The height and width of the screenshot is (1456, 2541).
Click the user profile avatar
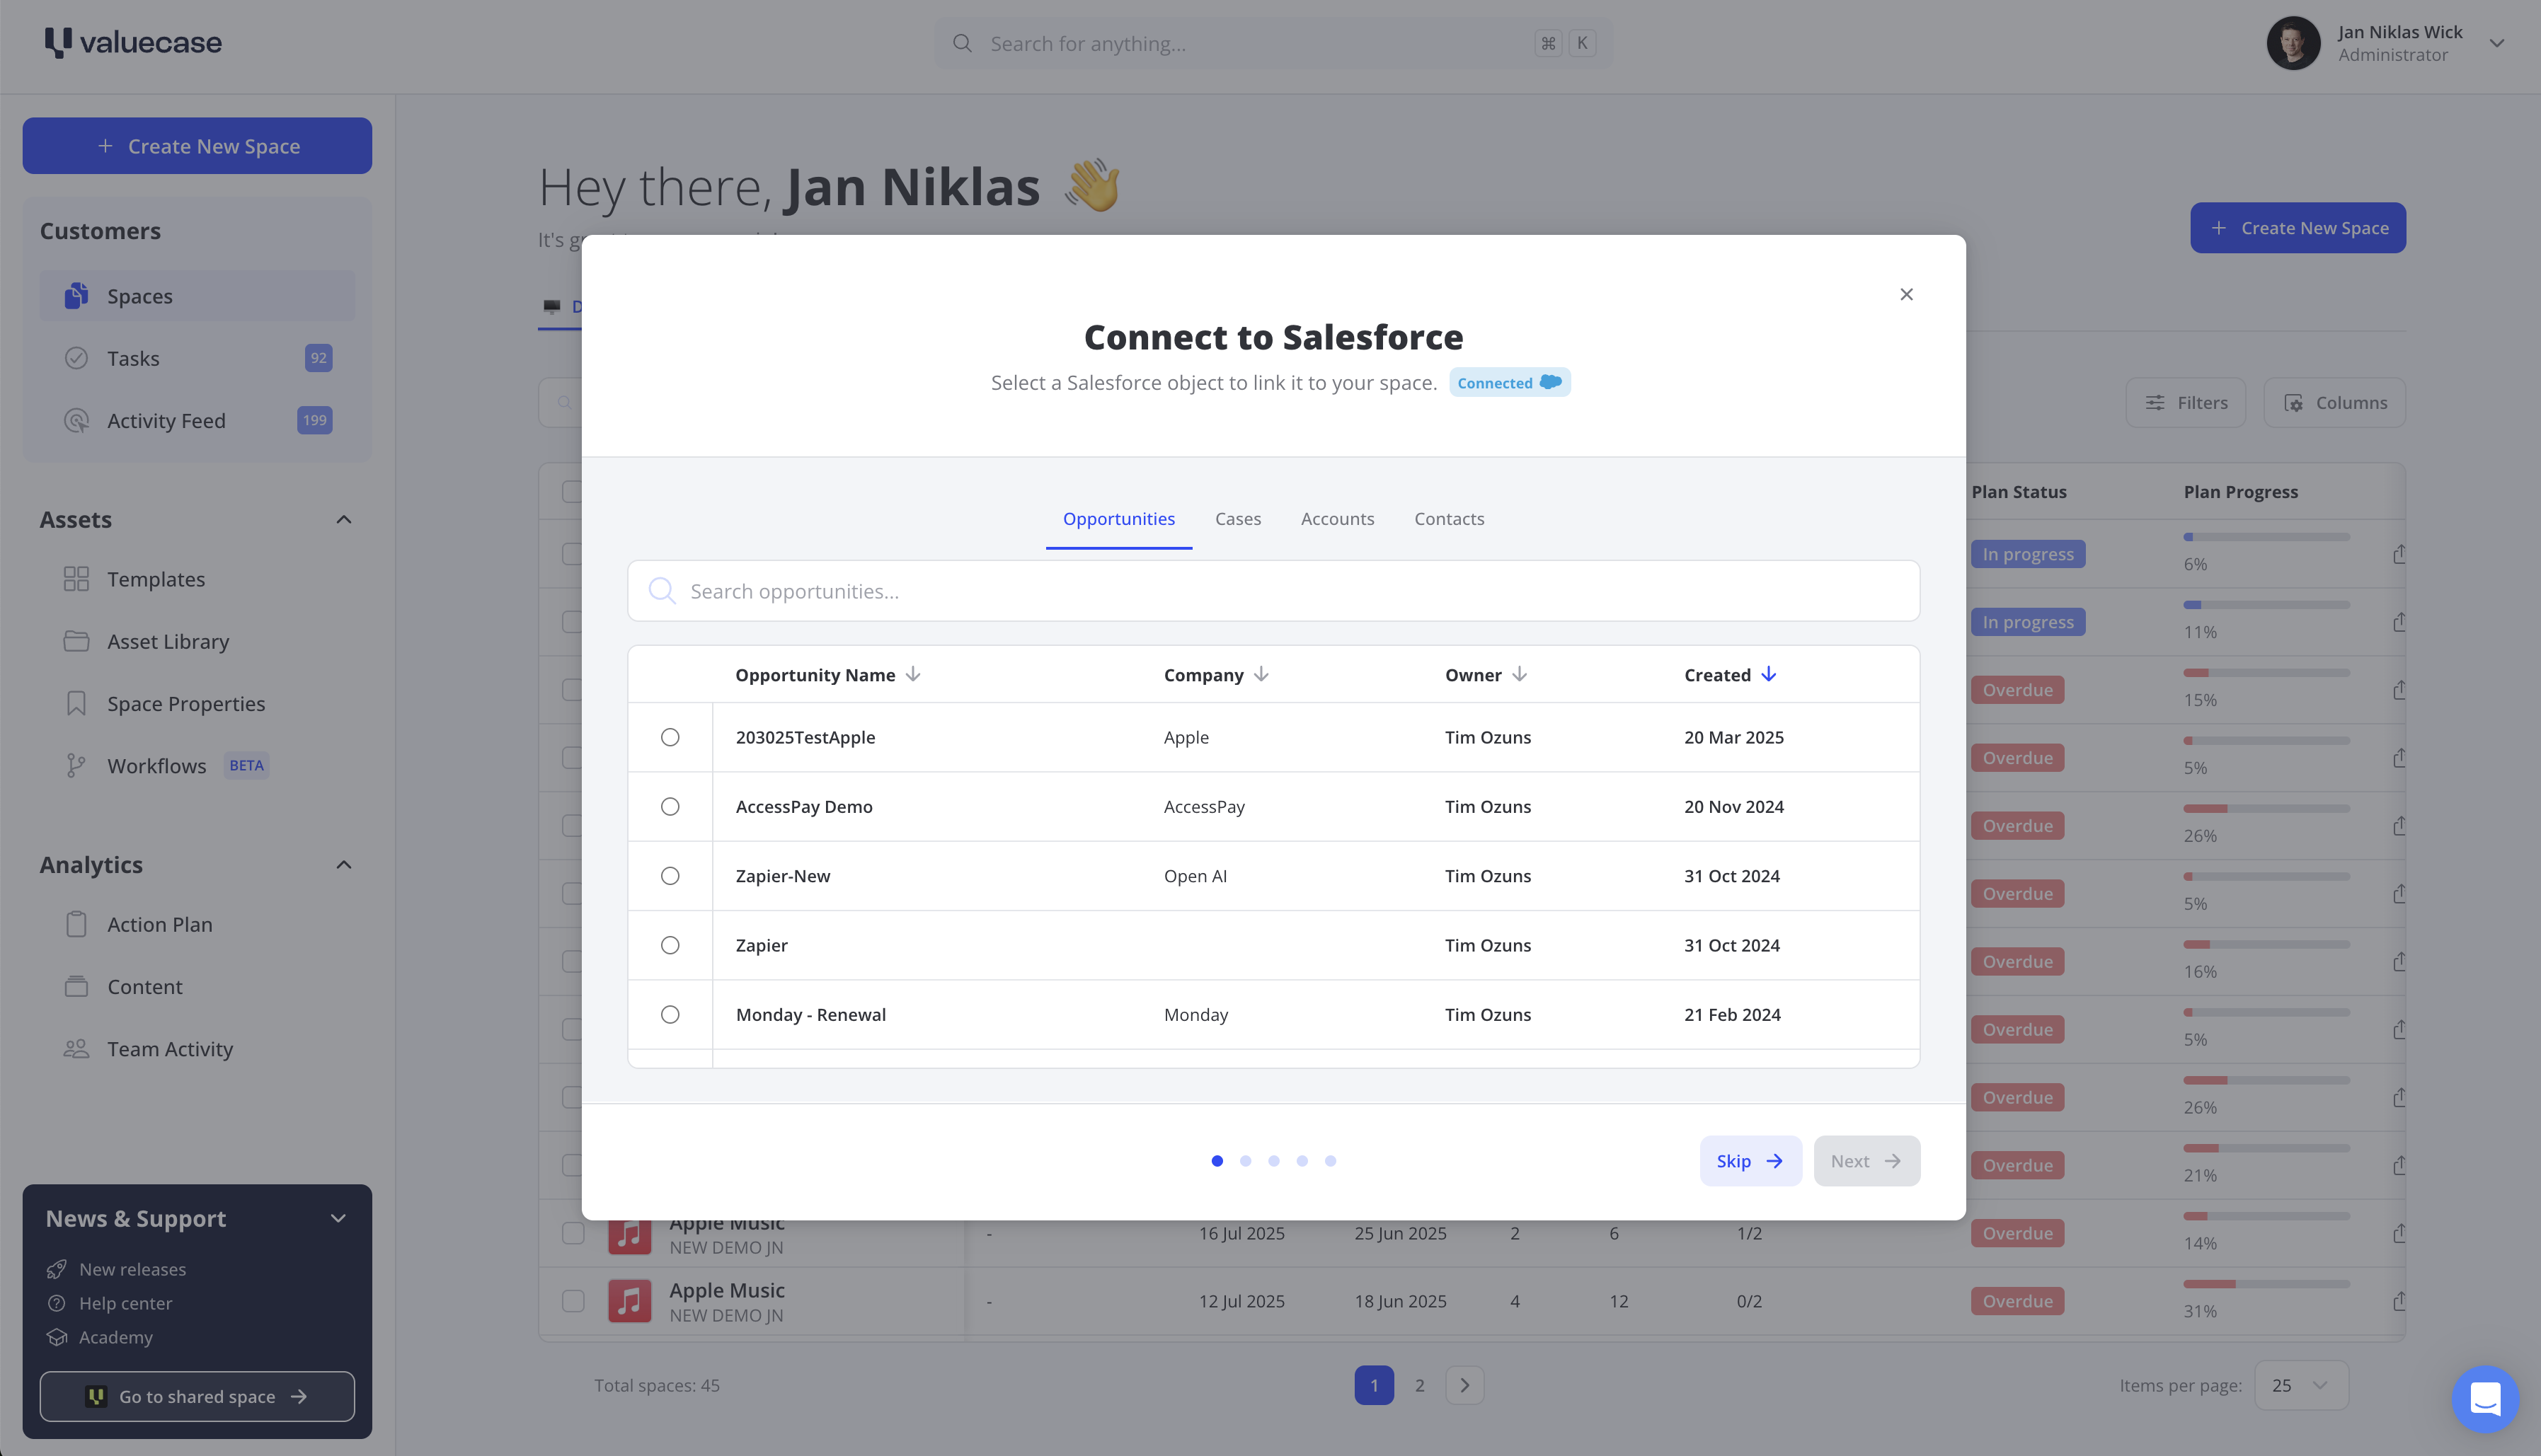coord(2294,43)
